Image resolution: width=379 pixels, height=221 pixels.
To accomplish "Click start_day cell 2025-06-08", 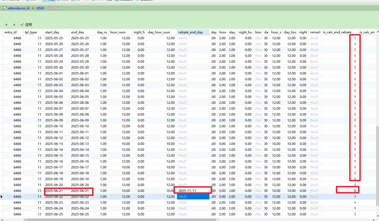I will [57, 114].
